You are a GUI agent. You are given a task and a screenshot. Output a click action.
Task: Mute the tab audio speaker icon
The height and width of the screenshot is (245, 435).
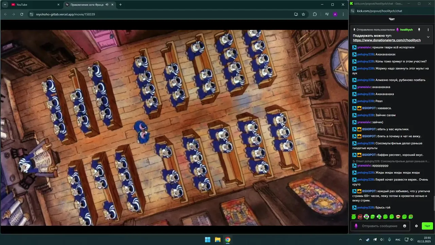(107, 5)
